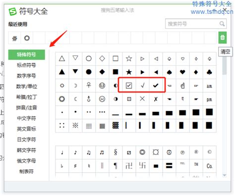Image resolution: width=235 pixels, height=196 pixels.
Task: Switch to 数字序号 category
Action: 26,76
